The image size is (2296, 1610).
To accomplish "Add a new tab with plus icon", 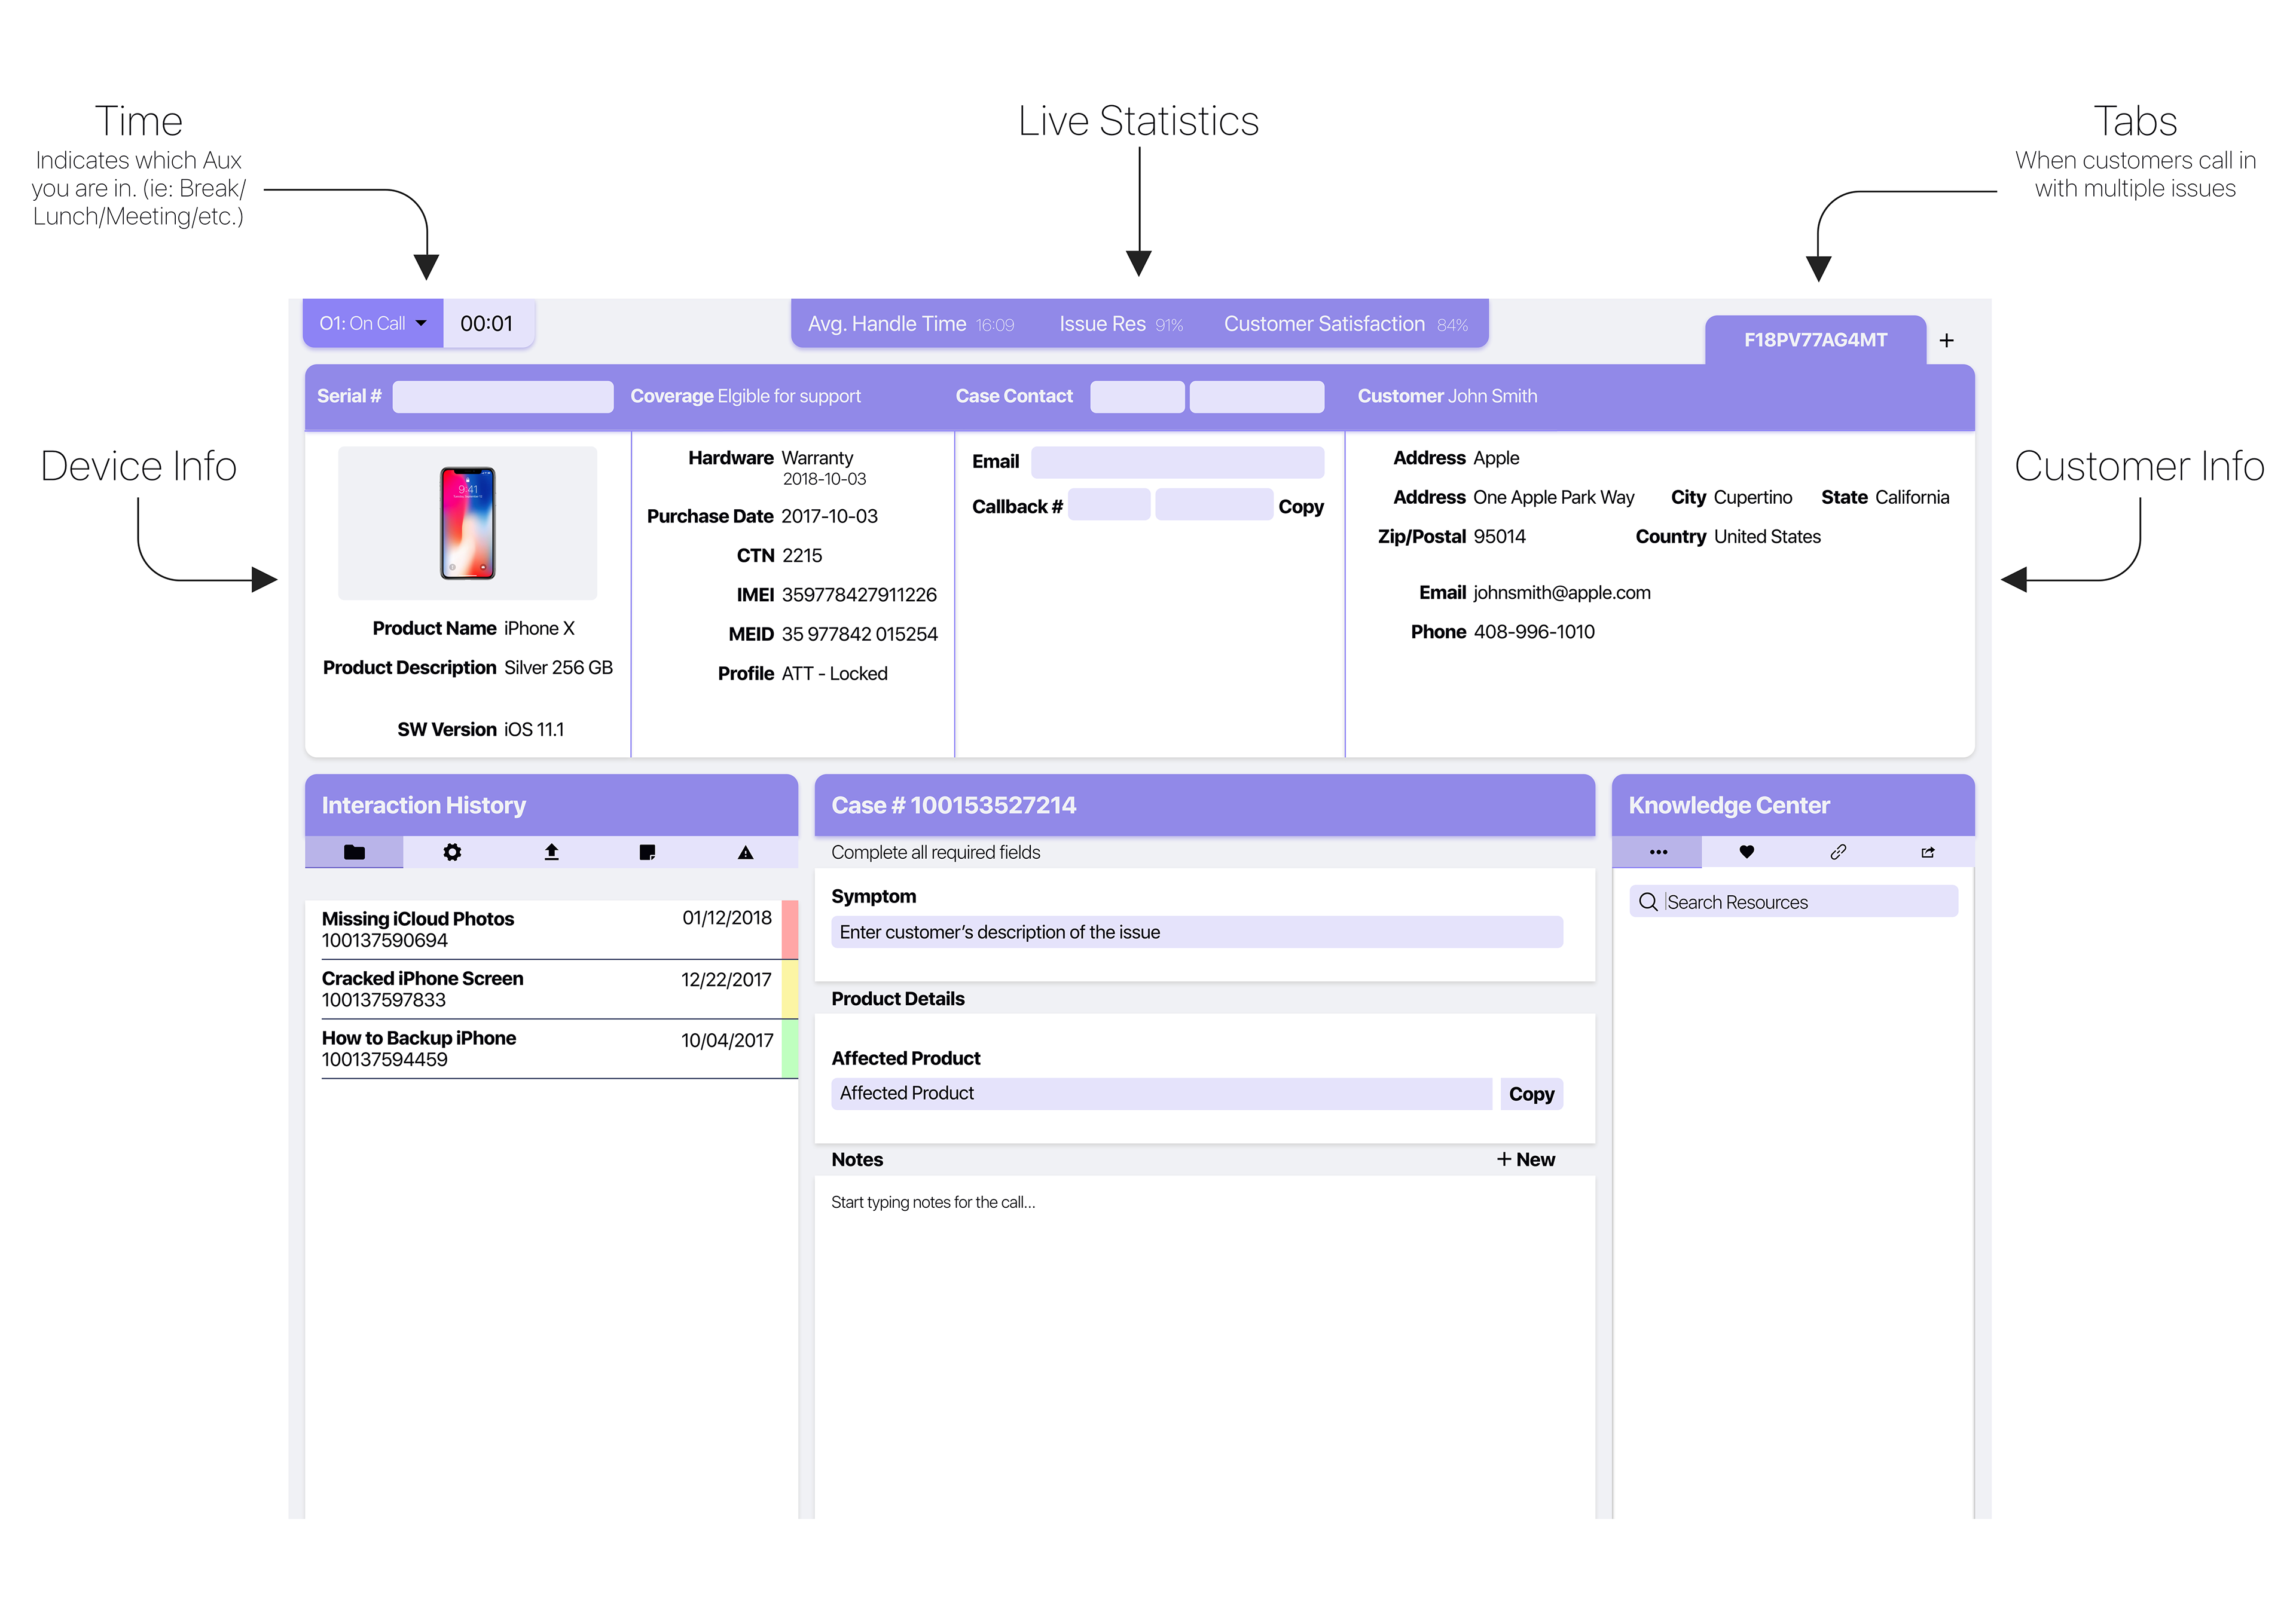I will coord(1946,341).
